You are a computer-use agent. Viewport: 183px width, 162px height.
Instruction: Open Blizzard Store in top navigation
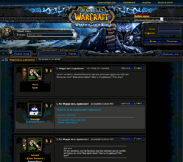[x=165, y=3]
